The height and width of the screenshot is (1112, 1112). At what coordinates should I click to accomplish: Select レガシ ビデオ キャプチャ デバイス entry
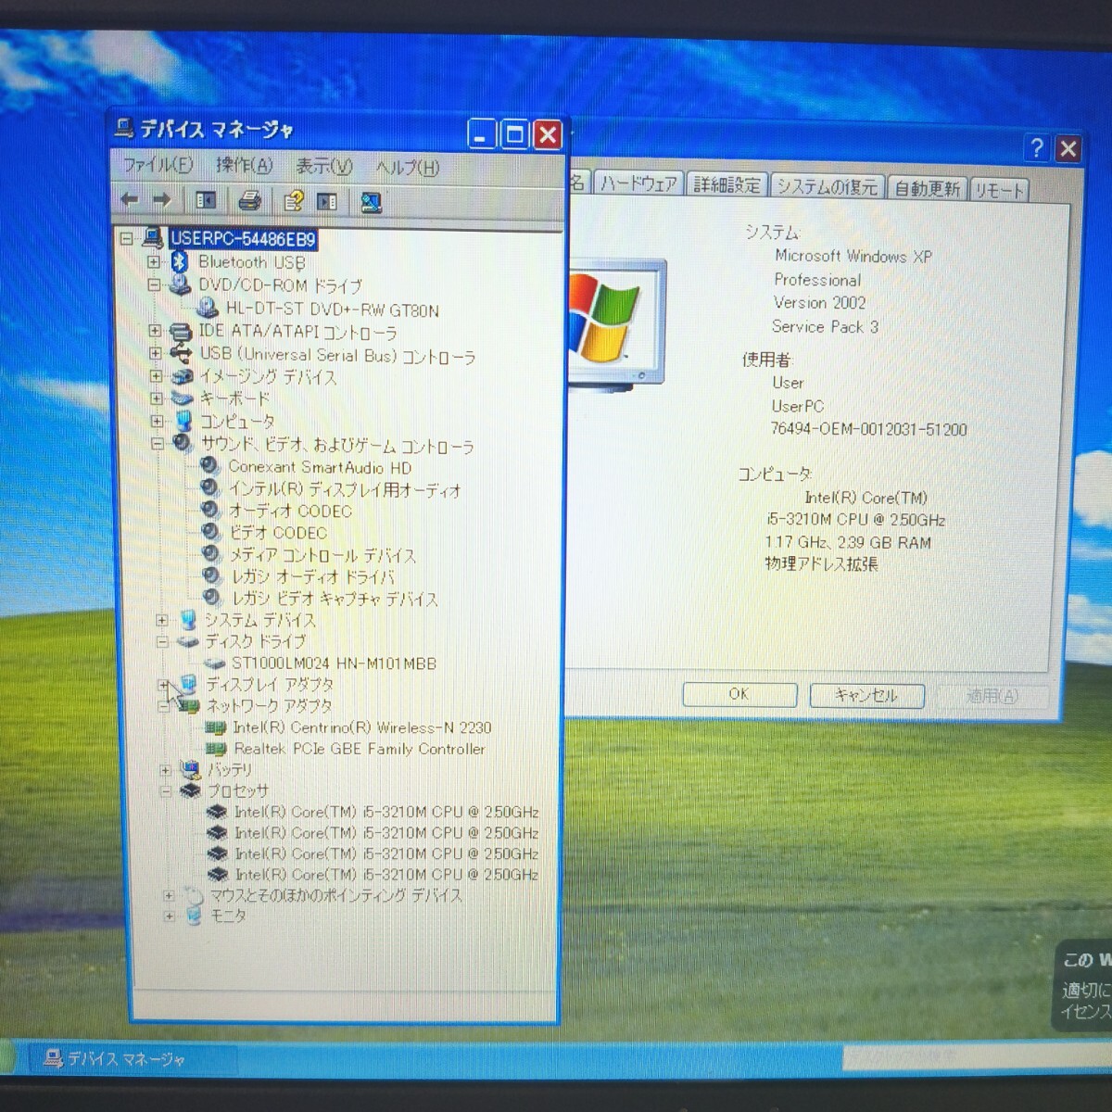(x=335, y=599)
